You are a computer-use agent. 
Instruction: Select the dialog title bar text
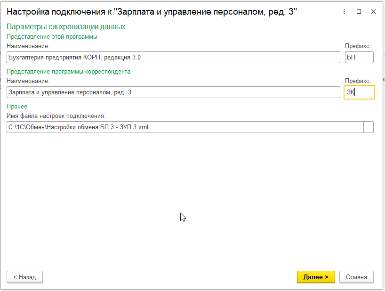(x=152, y=12)
